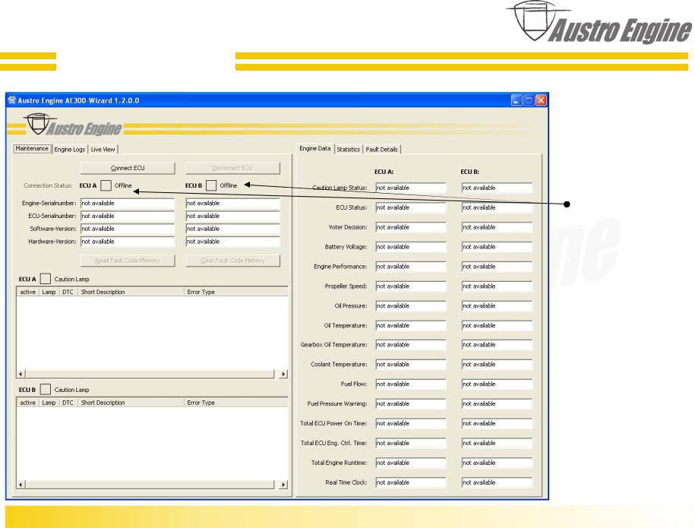
Task: Click ECU A Total ECU Power On Time field
Action: tap(410, 423)
